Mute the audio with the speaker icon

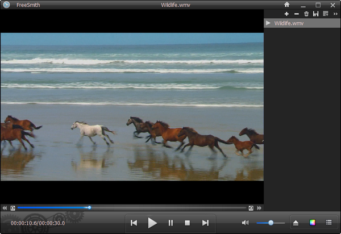click(x=245, y=223)
